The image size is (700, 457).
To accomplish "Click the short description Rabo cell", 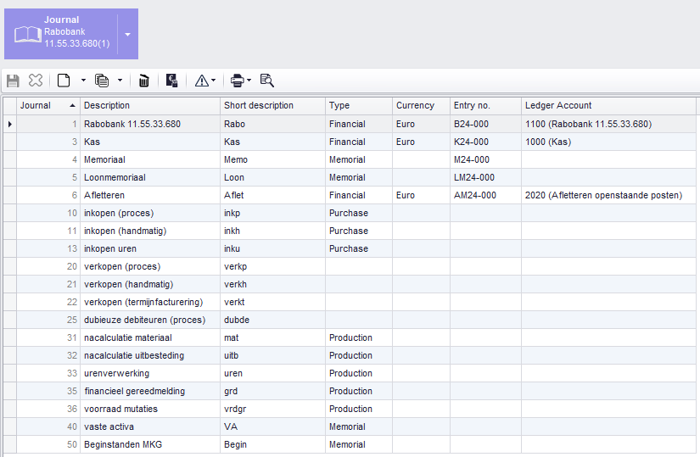I will click(272, 124).
